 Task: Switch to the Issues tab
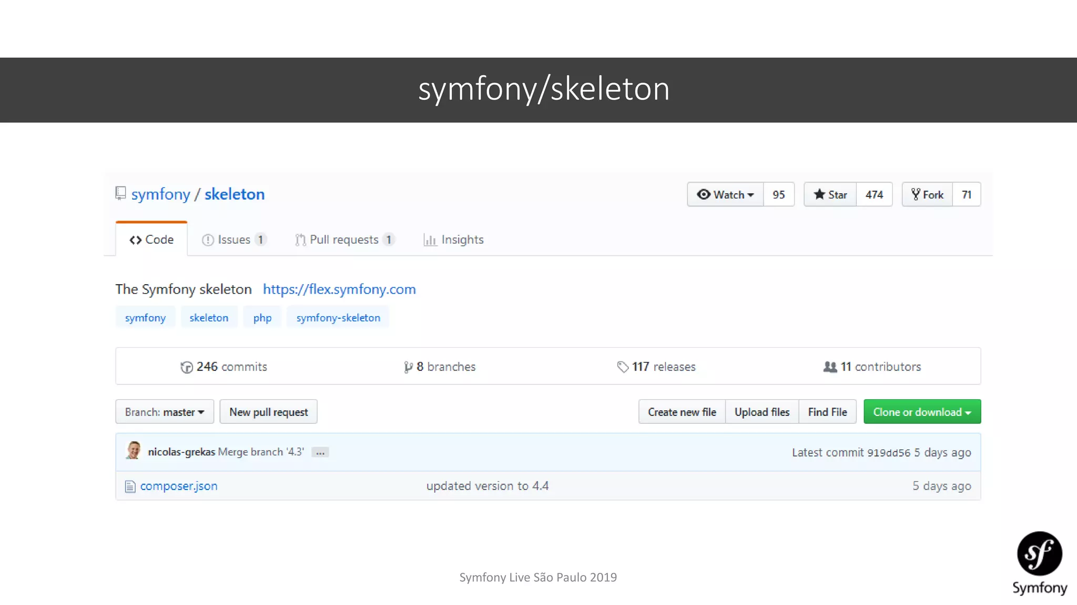point(234,239)
